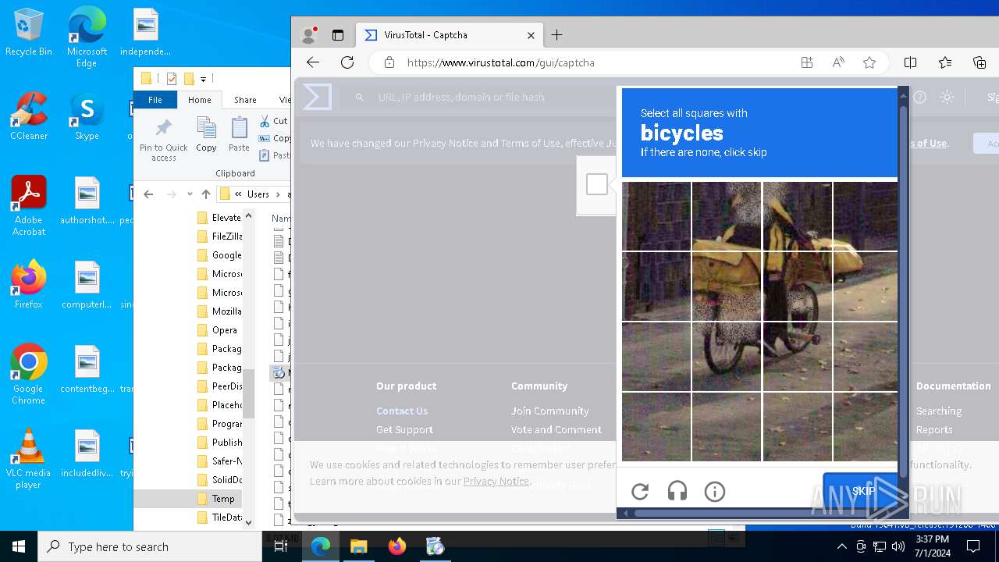Expand Explorer quick access toolbar dropdown
The height and width of the screenshot is (562, 999).
(203, 79)
